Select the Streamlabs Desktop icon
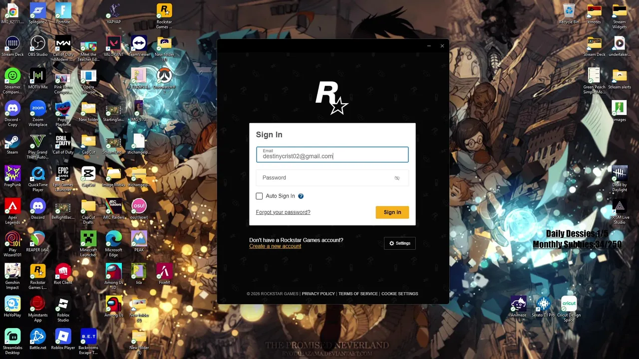The height and width of the screenshot is (359, 639). coord(12,342)
